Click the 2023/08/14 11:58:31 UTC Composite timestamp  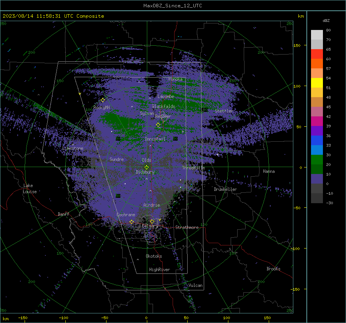pyautogui.click(x=53, y=16)
